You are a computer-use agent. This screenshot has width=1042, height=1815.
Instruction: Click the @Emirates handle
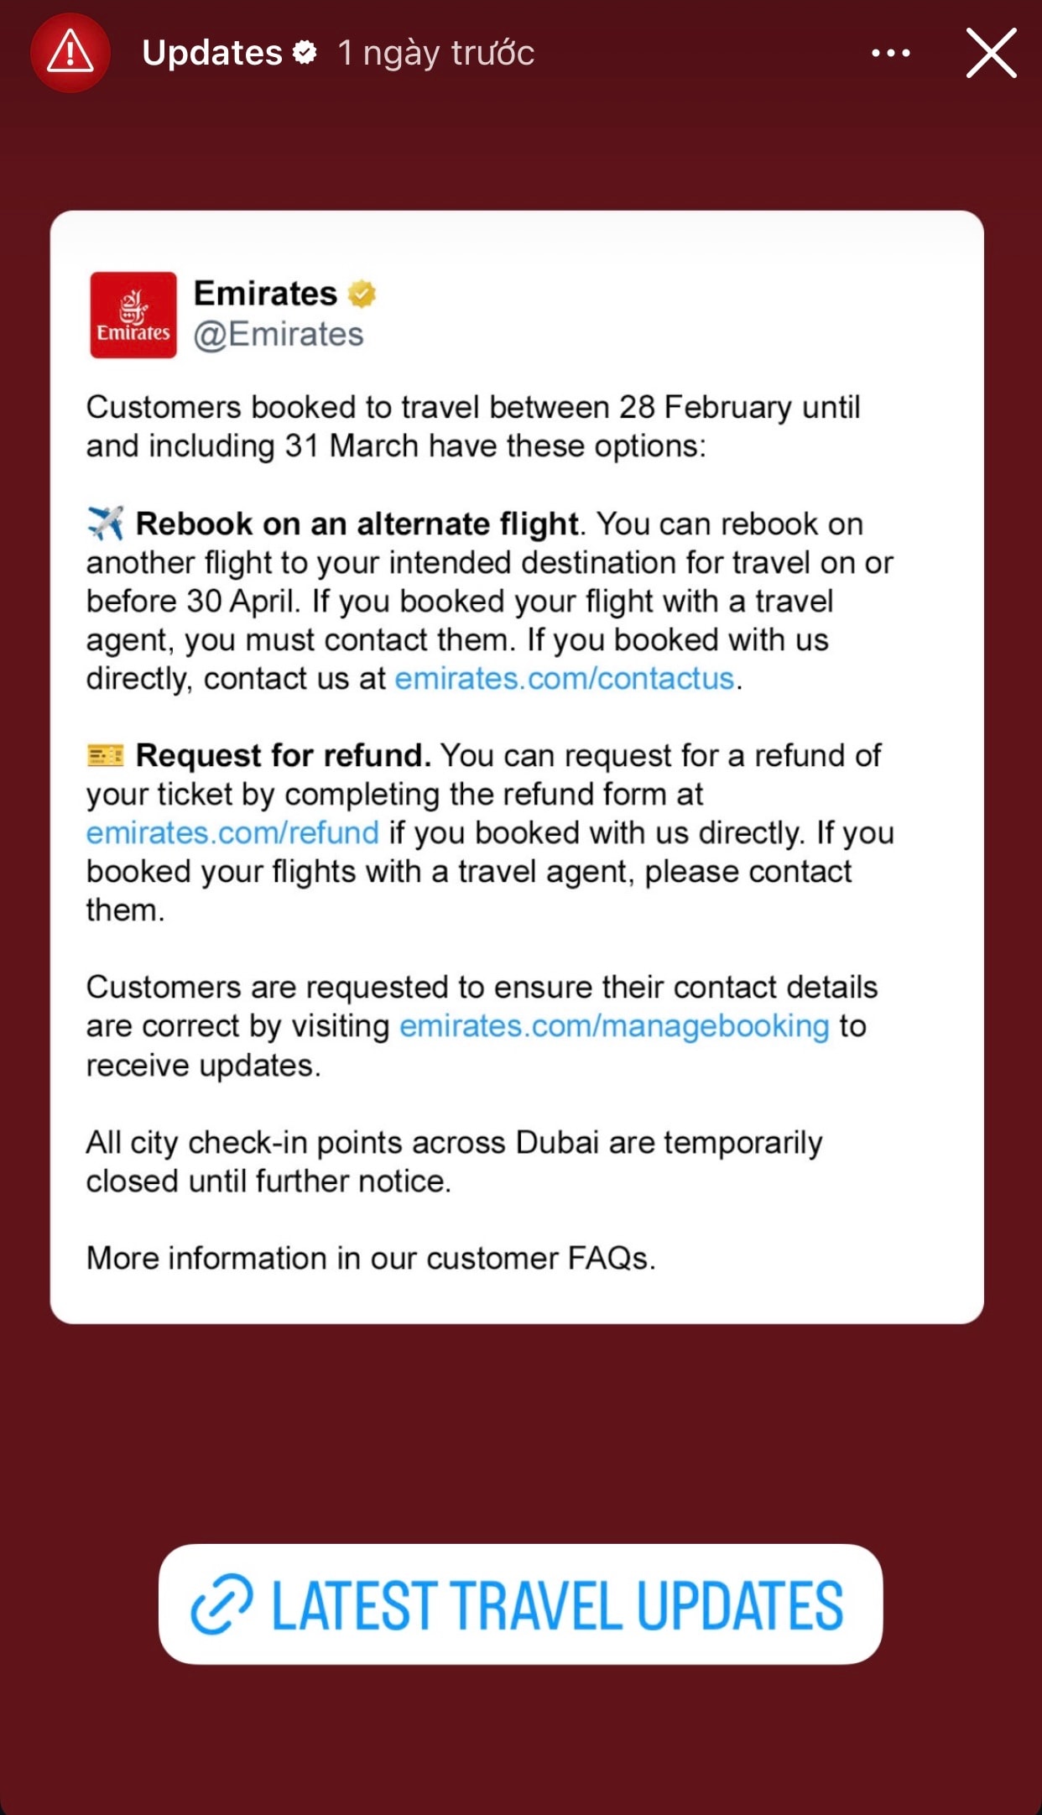(x=279, y=334)
